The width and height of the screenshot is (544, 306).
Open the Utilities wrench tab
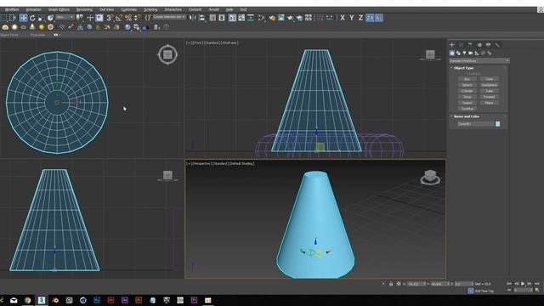[x=497, y=45]
